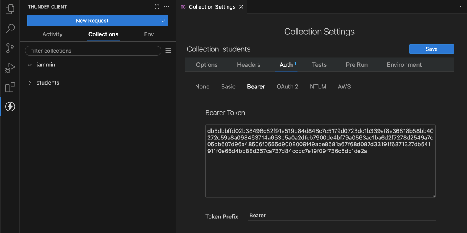Click the Bearer Token textarea resize handle
The width and height of the screenshot is (467, 233).
434,195
